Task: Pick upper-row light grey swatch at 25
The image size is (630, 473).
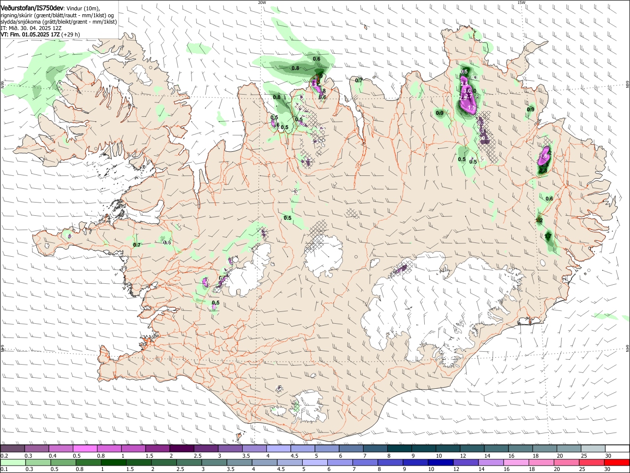Action: pyautogui.click(x=594, y=449)
